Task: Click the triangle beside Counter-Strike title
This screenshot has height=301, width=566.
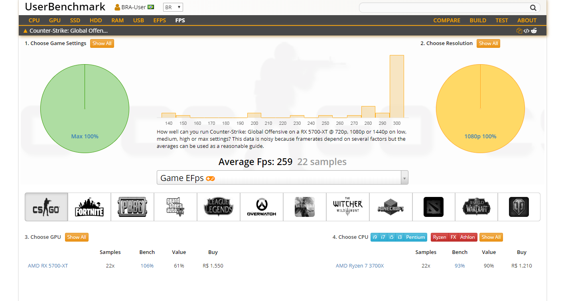Action: coord(26,31)
